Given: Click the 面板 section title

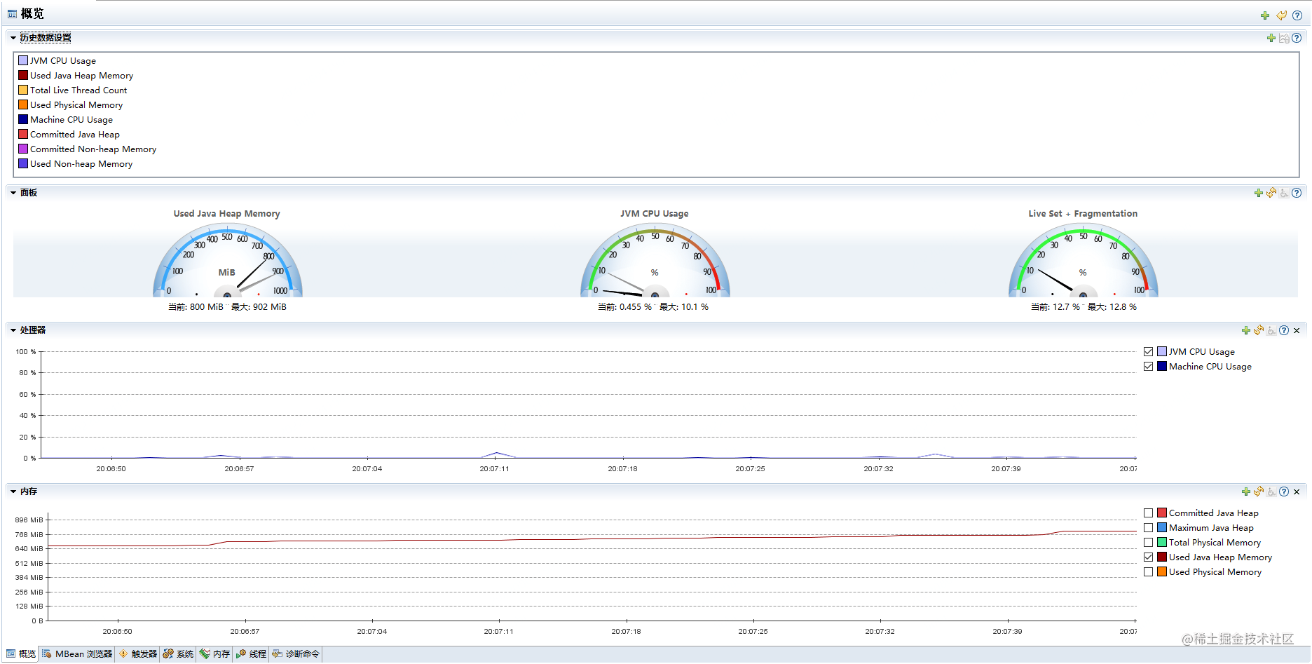Looking at the screenshot, I should tap(29, 193).
